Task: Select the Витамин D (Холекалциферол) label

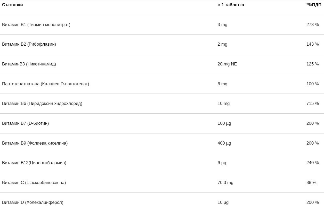Action: pos(33,202)
